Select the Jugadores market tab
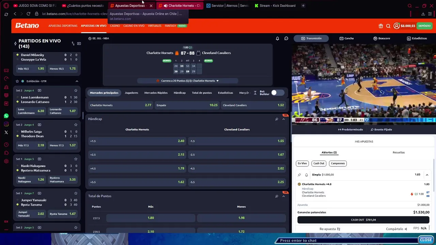The height and width of the screenshot is (245, 436). pyautogui.click(x=131, y=93)
